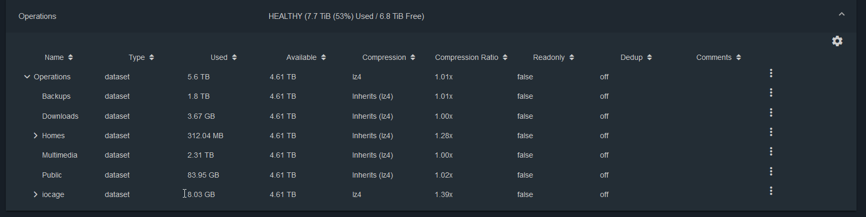Expand the iocage dataset row
The image size is (866, 217).
click(35, 194)
